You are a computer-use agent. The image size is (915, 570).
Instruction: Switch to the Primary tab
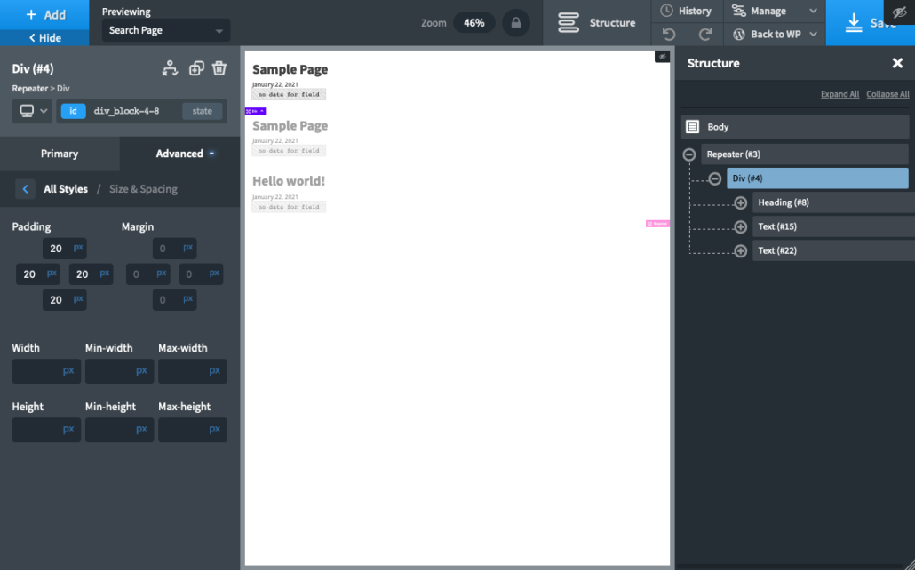coord(60,153)
